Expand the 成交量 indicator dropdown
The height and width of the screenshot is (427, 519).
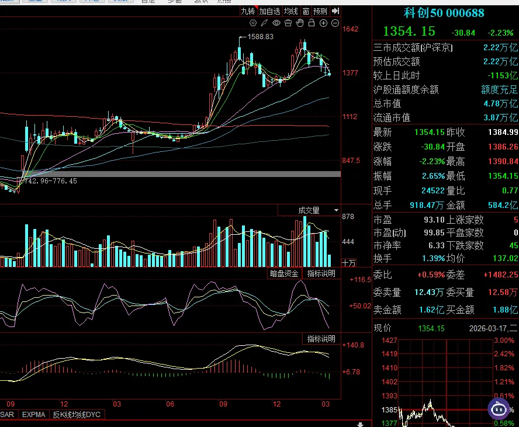point(336,210)
